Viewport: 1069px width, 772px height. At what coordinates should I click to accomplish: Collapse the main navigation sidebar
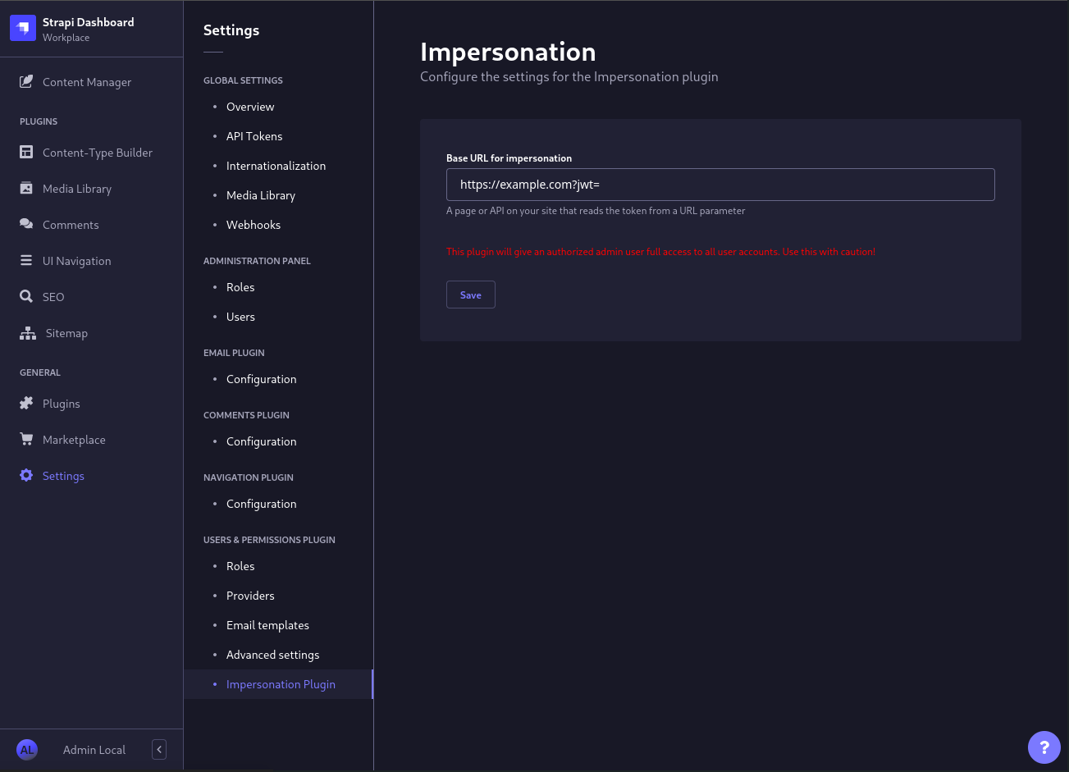point(159,750)
